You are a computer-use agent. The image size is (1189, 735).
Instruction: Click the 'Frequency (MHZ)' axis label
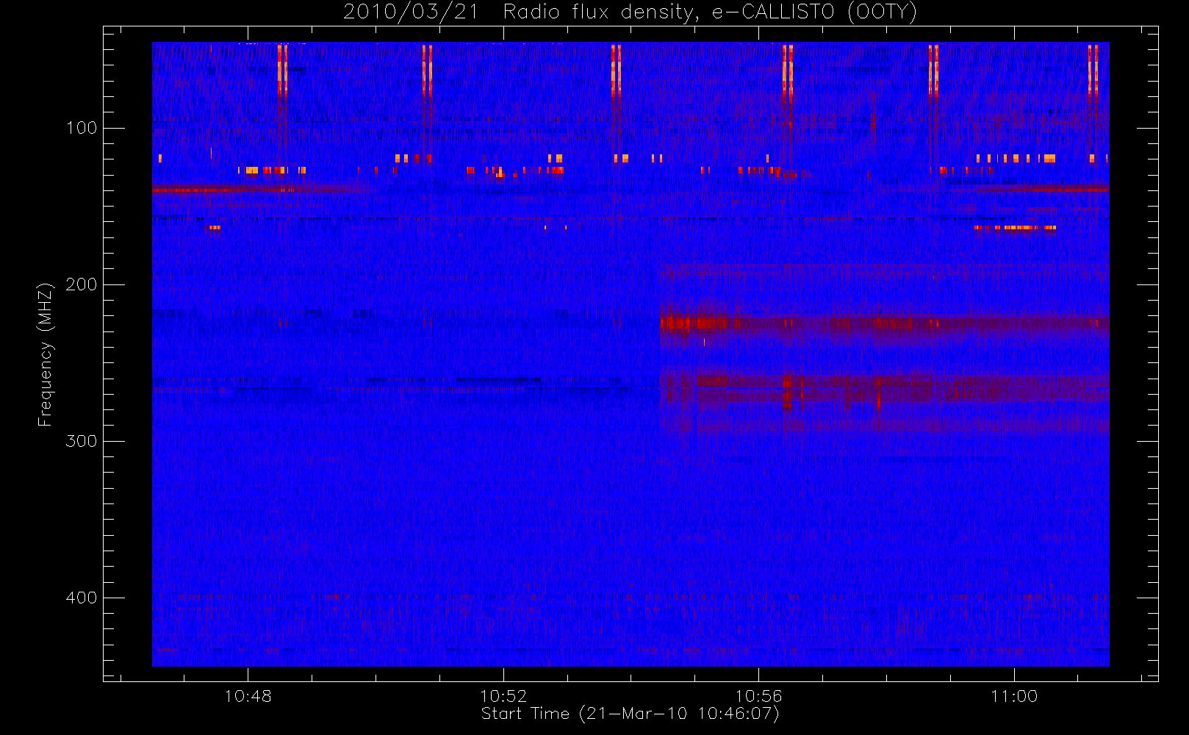tap(46, 354)
